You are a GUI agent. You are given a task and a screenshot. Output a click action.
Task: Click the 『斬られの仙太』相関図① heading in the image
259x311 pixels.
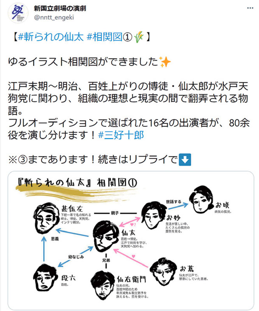point(77,183)
